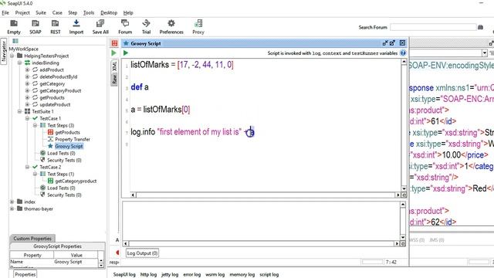Open error log tab

pos(192,275)
